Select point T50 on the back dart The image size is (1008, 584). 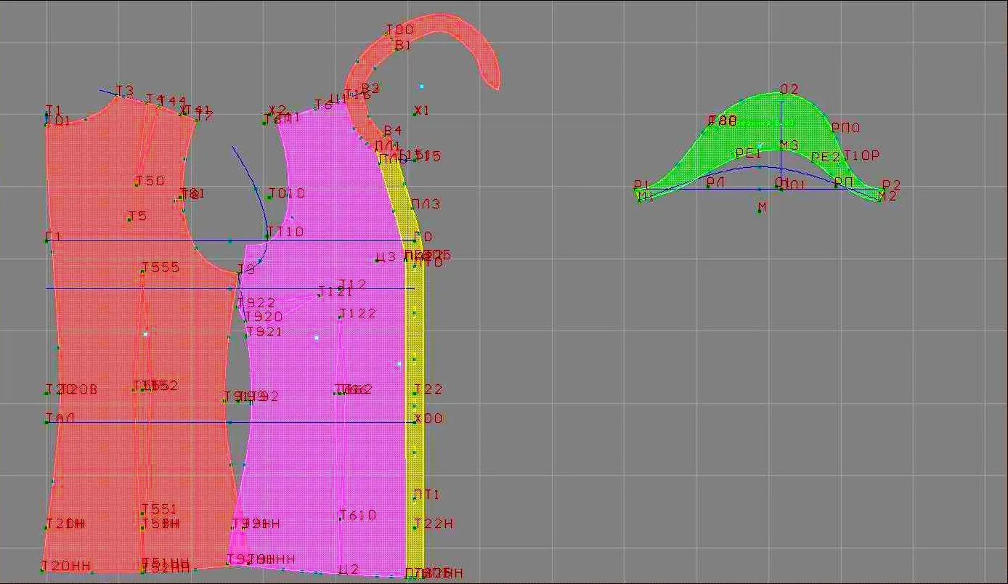tap(150, 181)
